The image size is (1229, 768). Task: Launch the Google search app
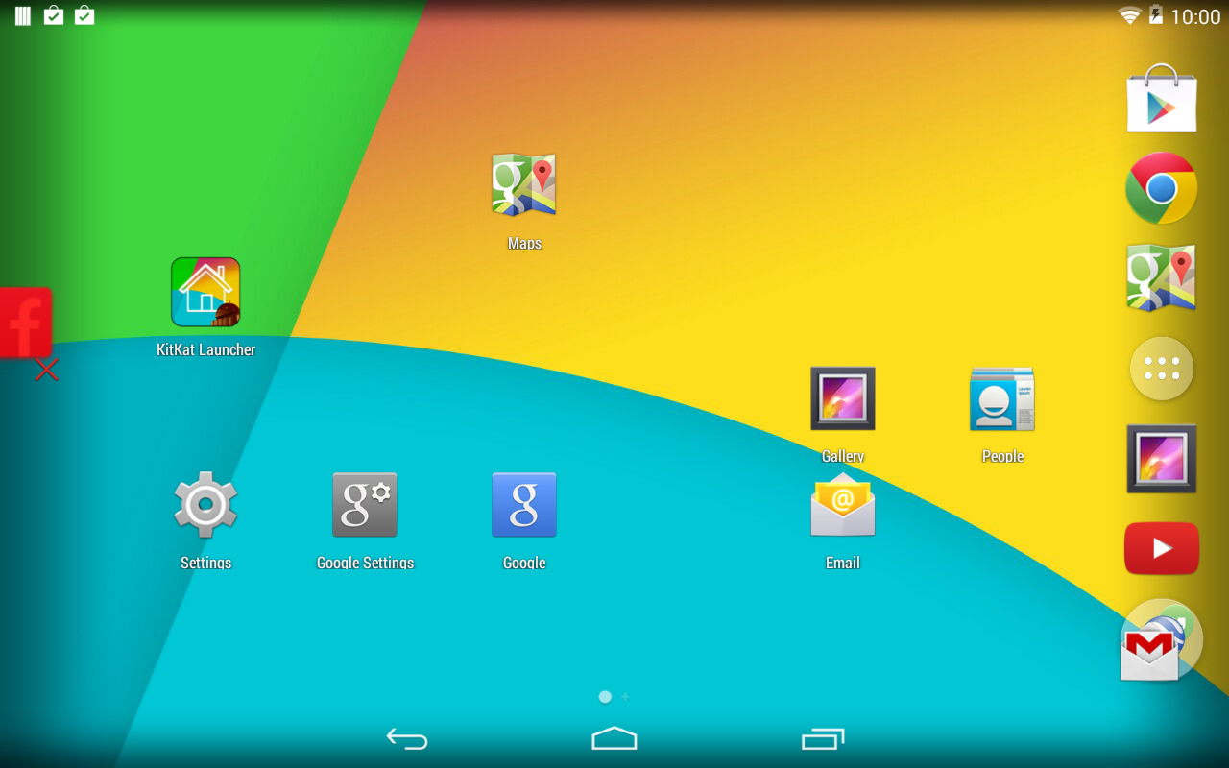[524, 504]
